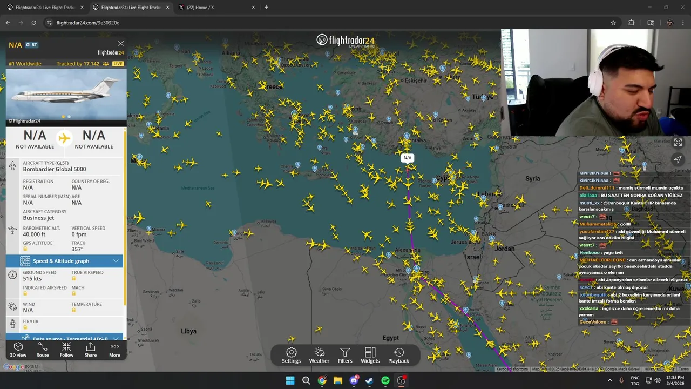
Task: Show hidden system tray icons
Action: (x=610, y=380)
